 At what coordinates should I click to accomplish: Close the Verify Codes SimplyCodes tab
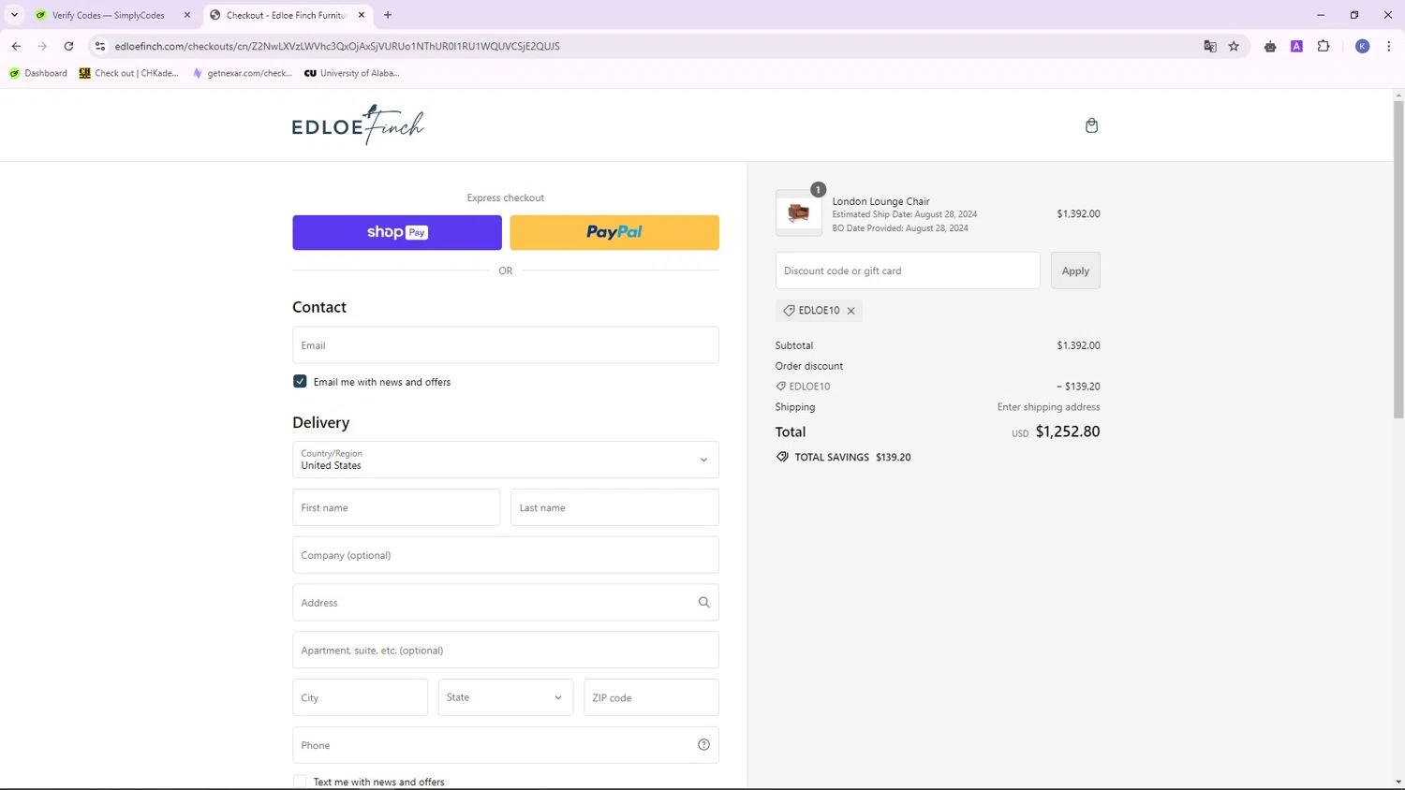[x=187, y=15]
